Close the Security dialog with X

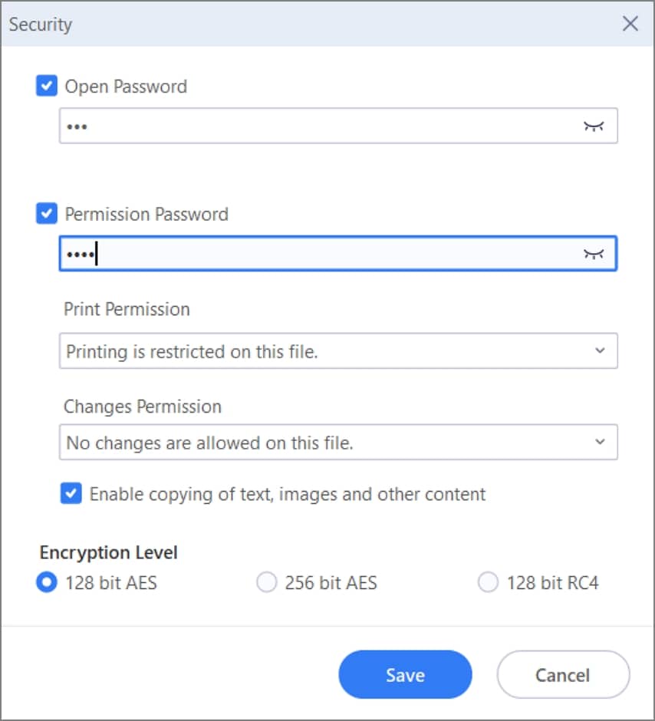tap(630, 24)
